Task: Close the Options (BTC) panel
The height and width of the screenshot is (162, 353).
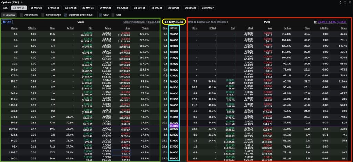Action: click(x=350, y=2)
